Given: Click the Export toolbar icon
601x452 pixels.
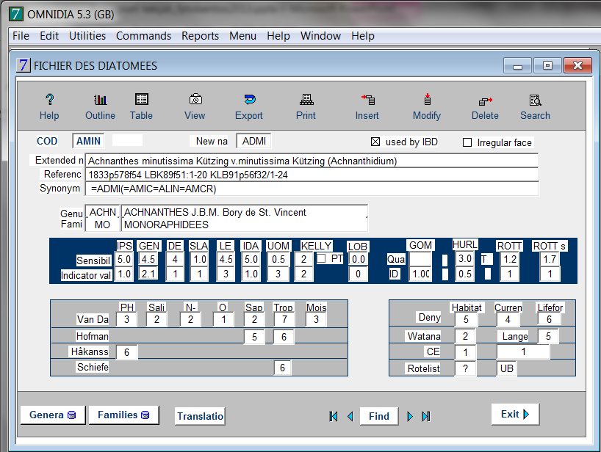Looking at the screenshot, I should 250,100.
